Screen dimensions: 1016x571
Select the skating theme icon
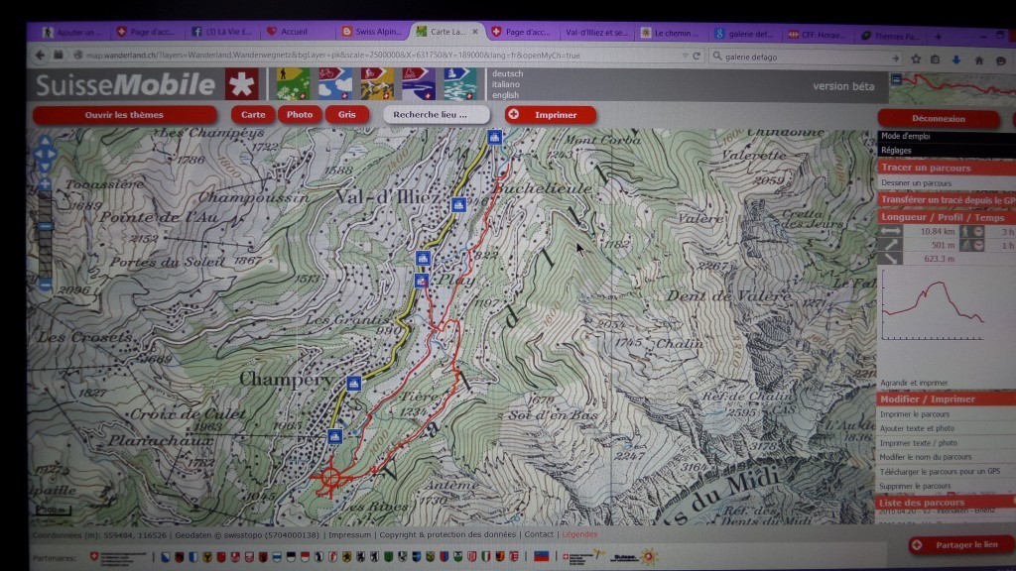click(x=419, y=83)
